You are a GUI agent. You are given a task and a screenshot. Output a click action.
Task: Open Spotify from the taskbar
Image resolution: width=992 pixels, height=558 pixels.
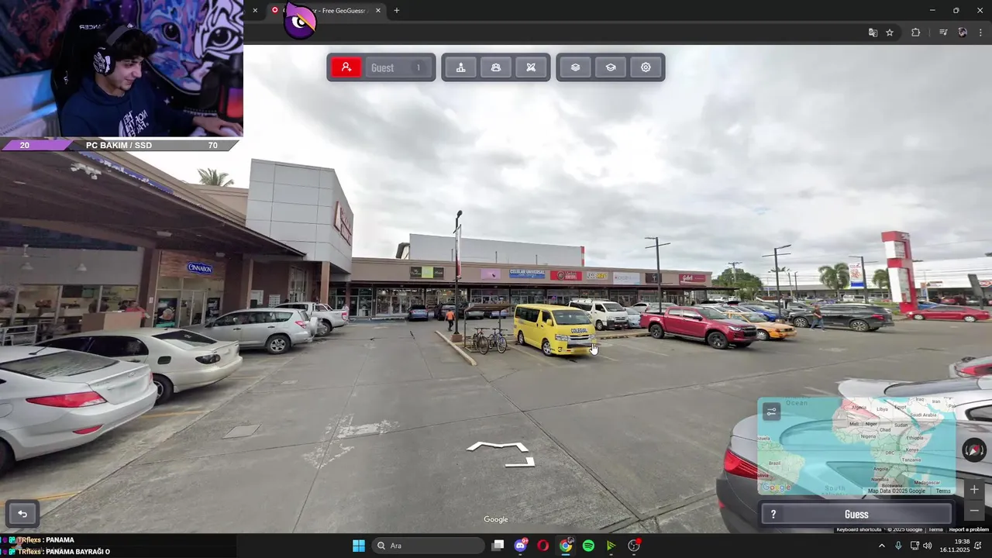[x=588, y=546]
